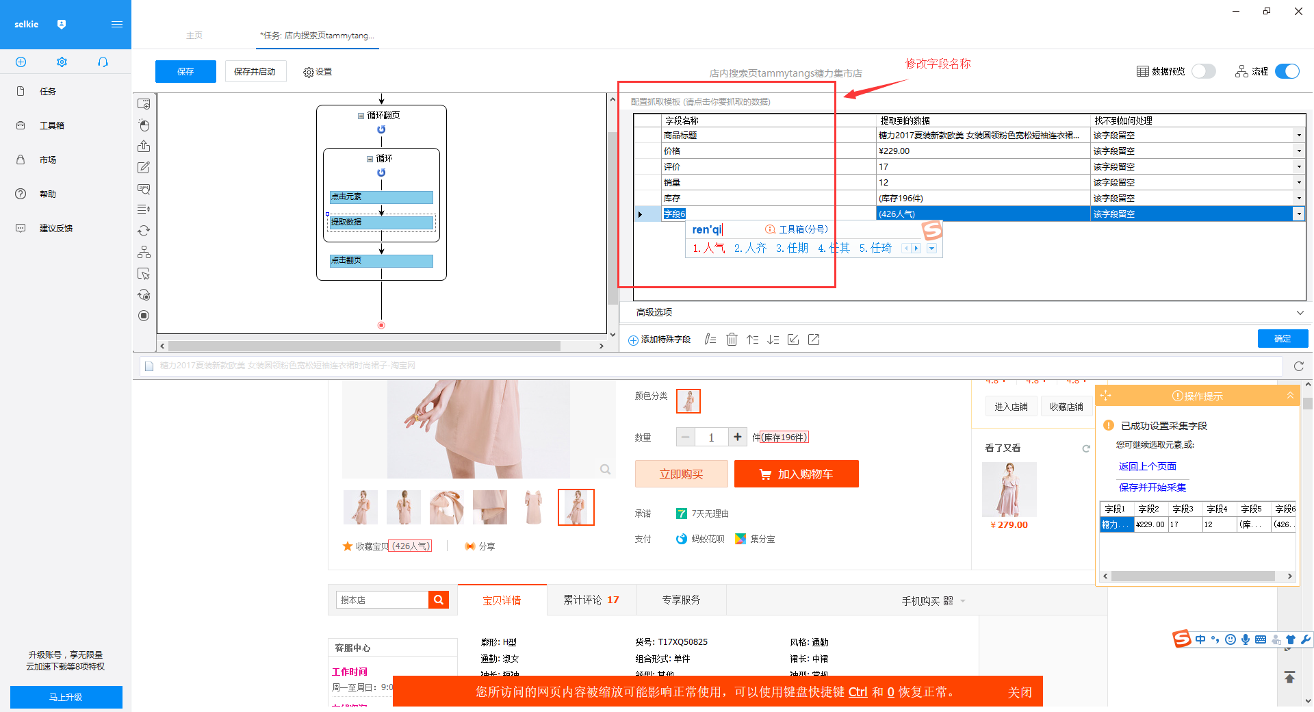The image size is (1314, 712).
Task: Click the 返回上个页面 link
Action: tap(1147, 466)
